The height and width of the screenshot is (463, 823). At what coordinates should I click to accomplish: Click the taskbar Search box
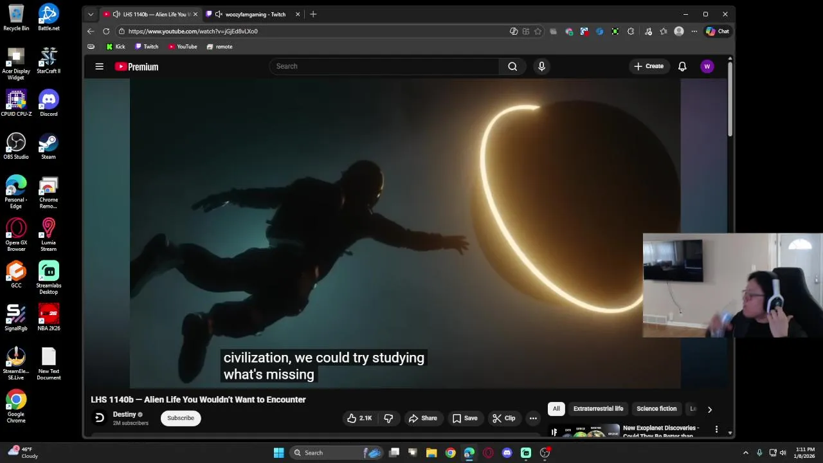point(336,453)
